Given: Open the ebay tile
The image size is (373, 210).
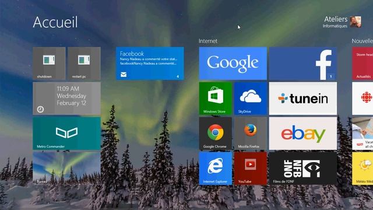Looking at the screenshot, I should point(303,134).
